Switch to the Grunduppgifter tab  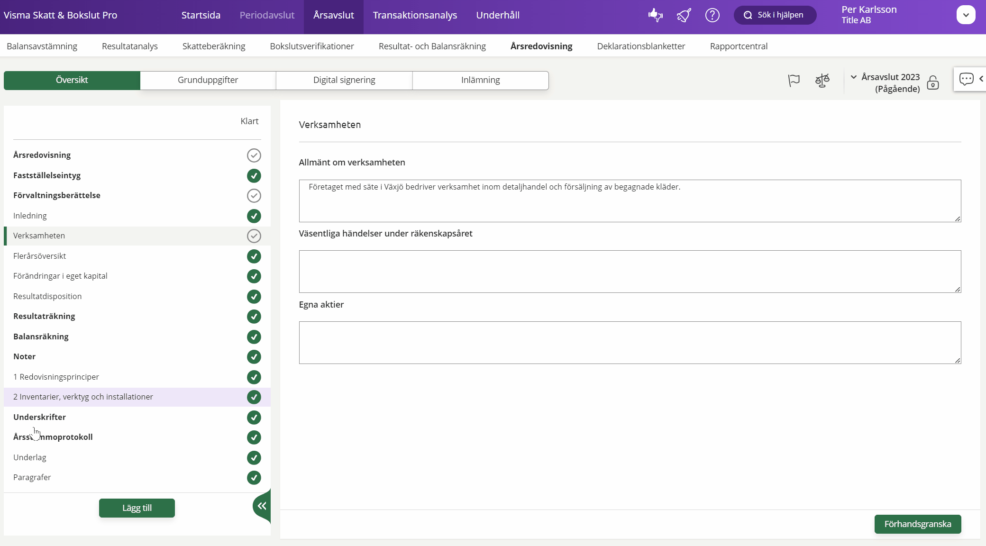pyautogui.click(x=208, y=80)
